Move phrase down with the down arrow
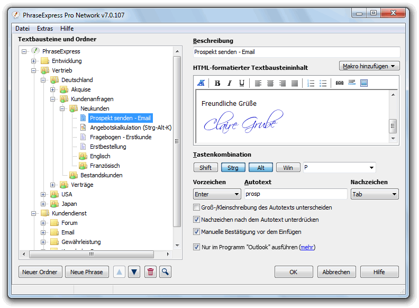This screenshot has height=308, width=419. click(x=134, y=272)
